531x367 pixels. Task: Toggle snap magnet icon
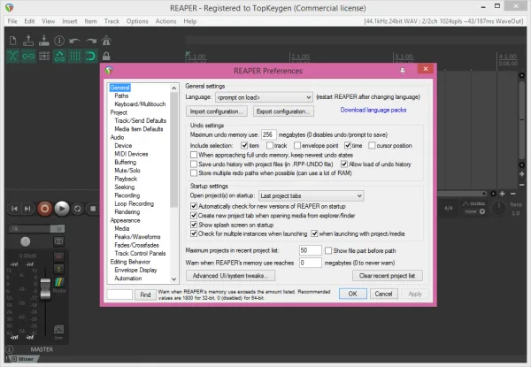click(91, 56)
